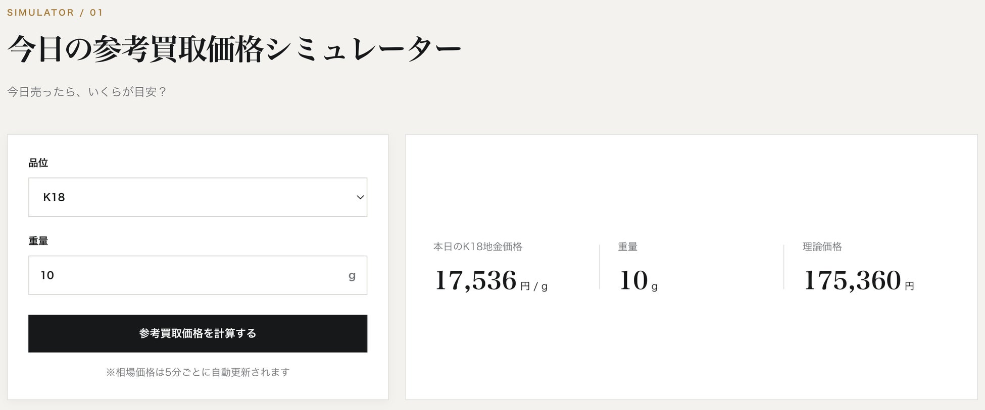Click the 理論価格 label

pos(822,247)
